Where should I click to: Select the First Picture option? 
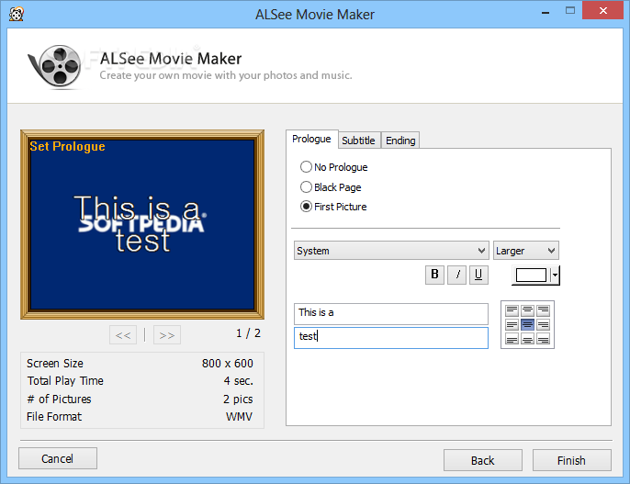pyautogui.click(x=333, y=207)
